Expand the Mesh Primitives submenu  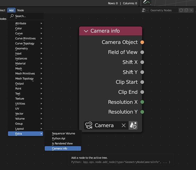pos(25,73)
